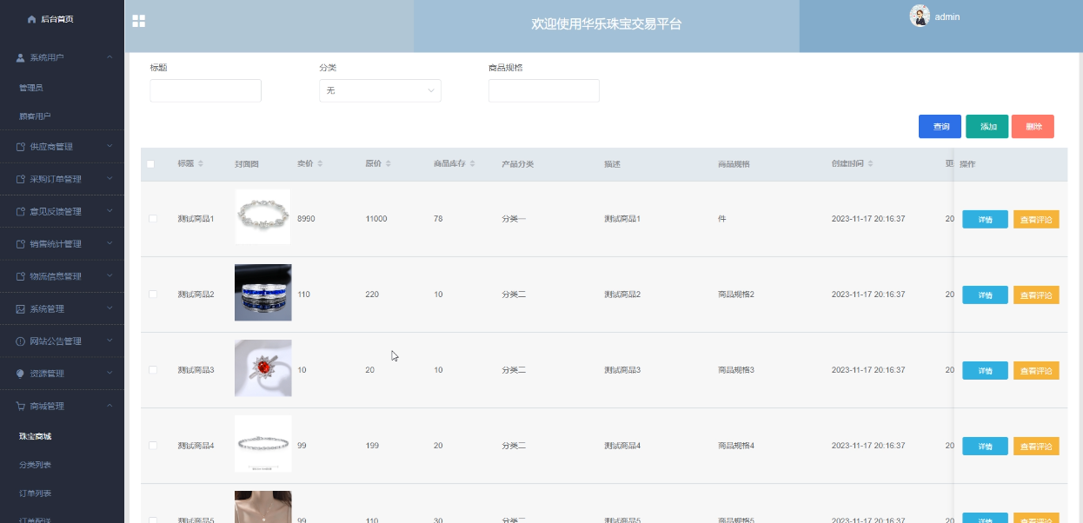Focus the 标题 search input field
Screen dimensions: 1083x523
pyautogui.click(x=205, y=90)
